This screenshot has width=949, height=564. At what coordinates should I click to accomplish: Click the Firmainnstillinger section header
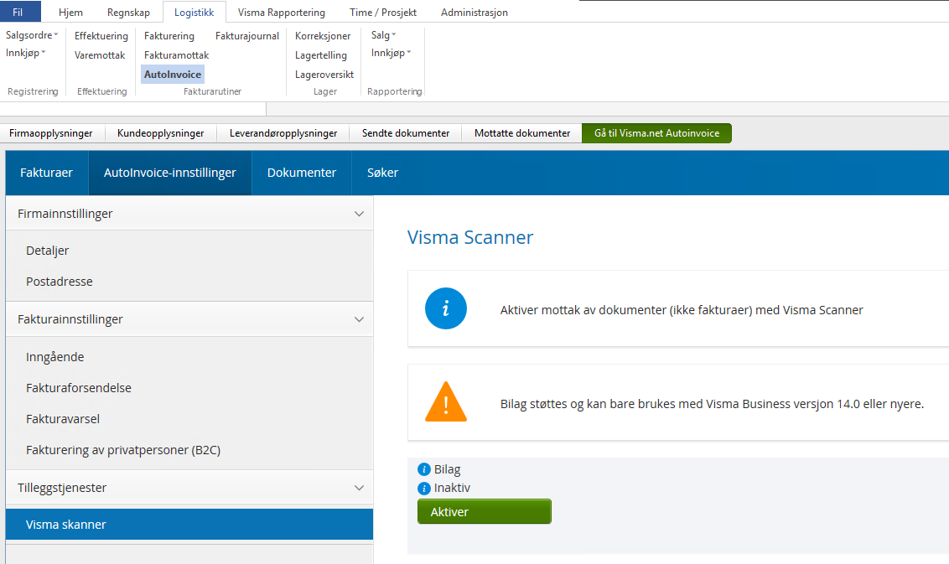pos(189,214)
